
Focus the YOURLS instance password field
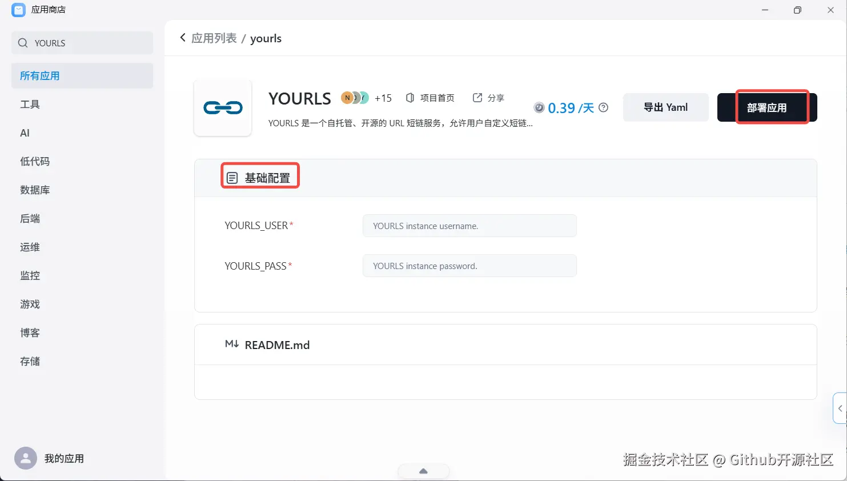469,266
